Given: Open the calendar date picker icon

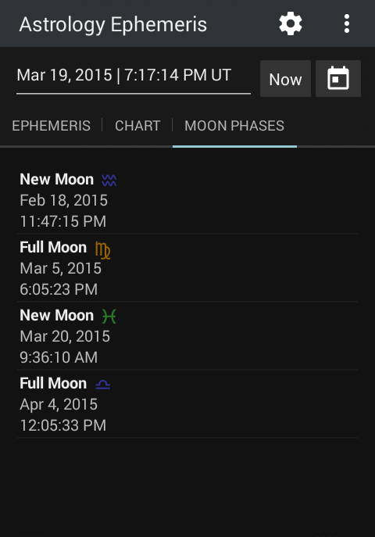Looking at the screenshot, I should 338,78.
